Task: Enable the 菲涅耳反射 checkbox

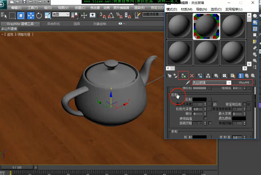Action: coord(244,104)
